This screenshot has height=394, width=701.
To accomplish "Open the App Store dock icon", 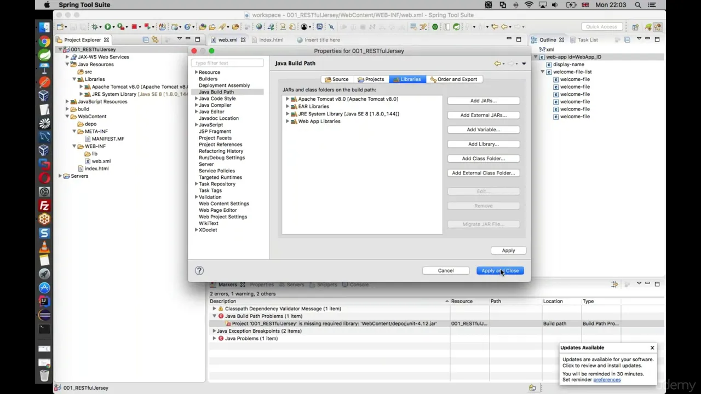I will [44, 288].
